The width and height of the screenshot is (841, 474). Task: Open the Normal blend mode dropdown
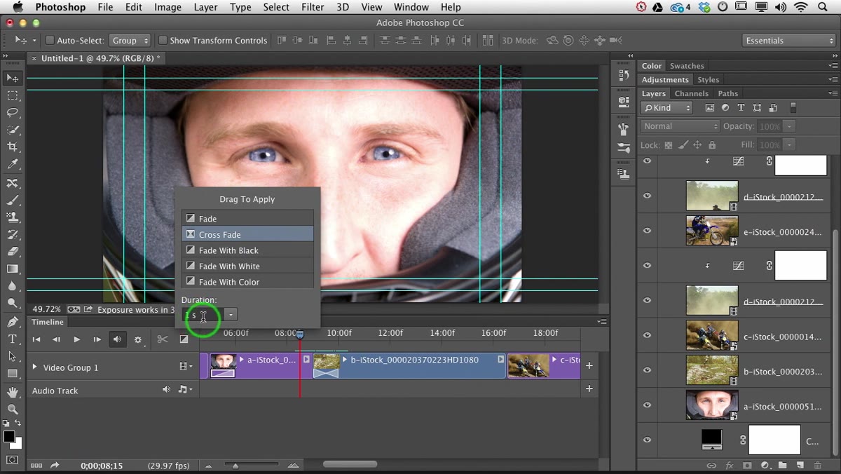[680, 126]
